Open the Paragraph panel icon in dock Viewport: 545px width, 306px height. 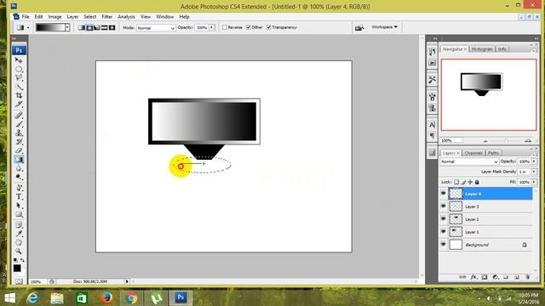pos(432,136)
